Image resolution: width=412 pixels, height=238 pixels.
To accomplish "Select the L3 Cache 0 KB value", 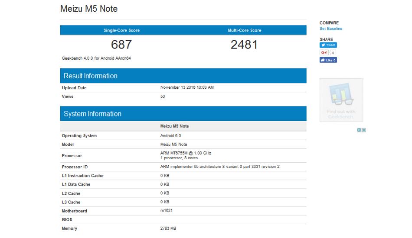I will (165, 202).
